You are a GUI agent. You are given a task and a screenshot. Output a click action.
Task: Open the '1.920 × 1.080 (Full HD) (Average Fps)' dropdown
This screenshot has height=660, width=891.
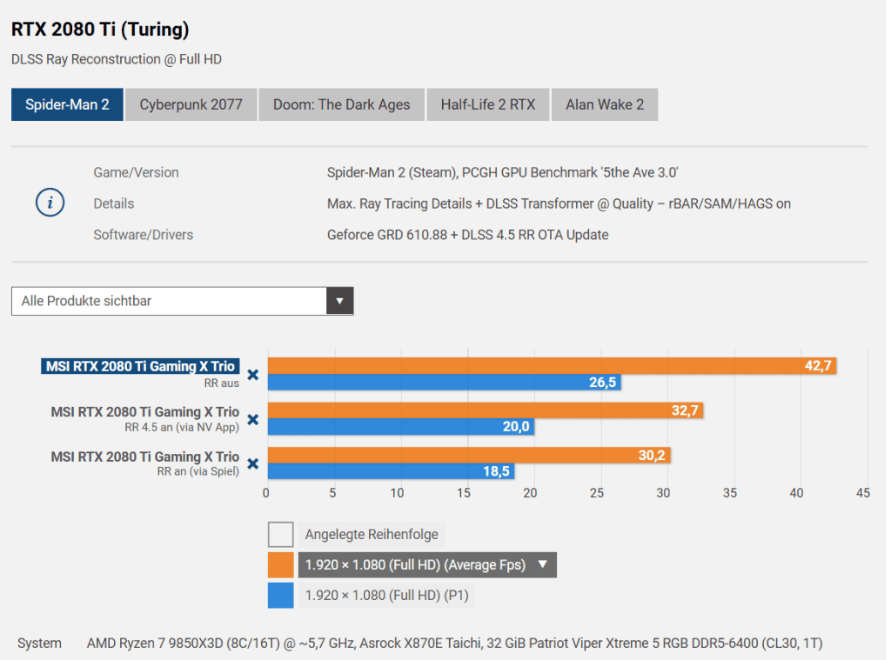(427, 565)
